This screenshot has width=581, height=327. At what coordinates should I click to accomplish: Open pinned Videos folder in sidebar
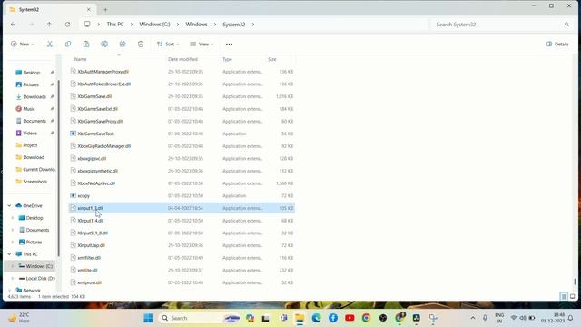pos(30,134)
